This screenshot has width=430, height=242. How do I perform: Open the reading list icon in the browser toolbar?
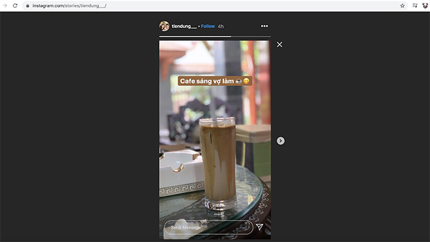pyautogui.click(x=415, y=5)
